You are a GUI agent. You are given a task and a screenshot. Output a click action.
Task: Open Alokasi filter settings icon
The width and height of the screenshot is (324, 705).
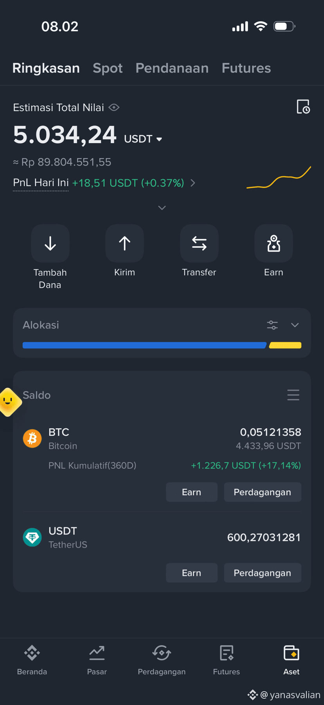pos(272,325)
